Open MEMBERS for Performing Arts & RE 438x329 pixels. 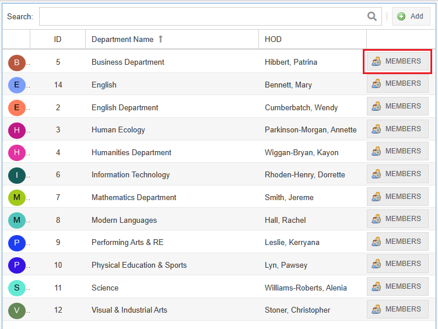pos(398,242)
